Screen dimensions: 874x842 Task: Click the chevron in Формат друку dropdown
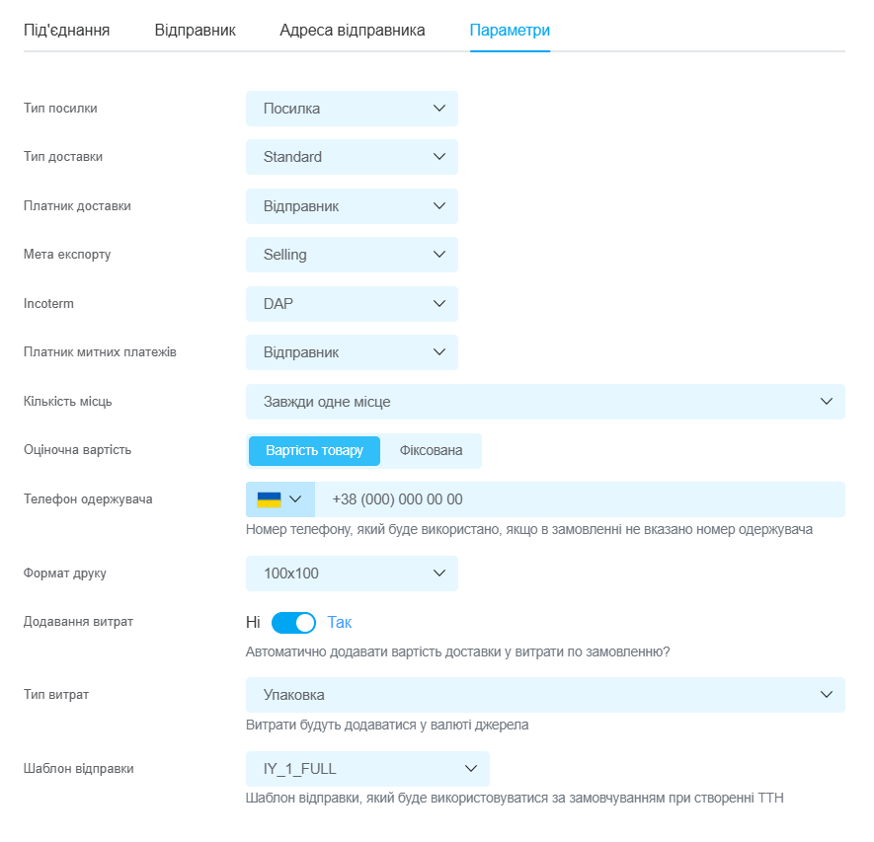(x=439, y=574)
